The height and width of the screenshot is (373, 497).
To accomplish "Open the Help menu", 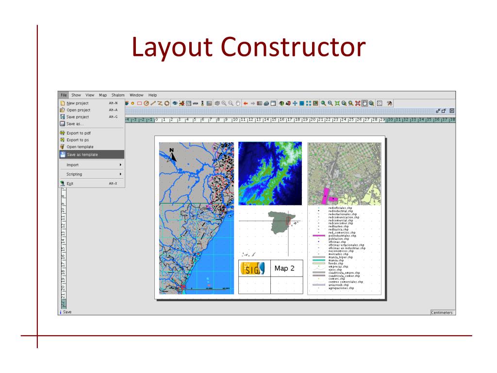I will coord(152,95).
